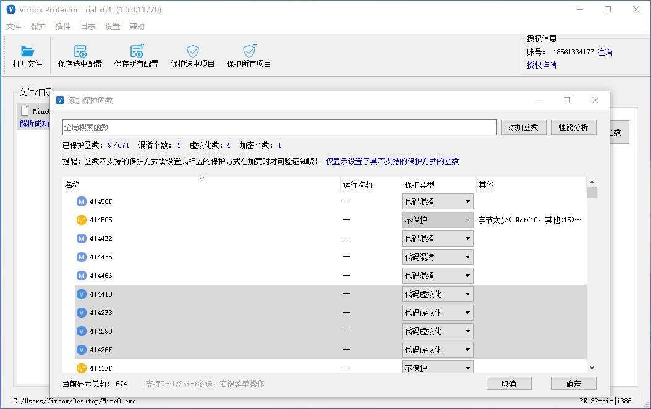Click the 取消 button

[509, 384]
